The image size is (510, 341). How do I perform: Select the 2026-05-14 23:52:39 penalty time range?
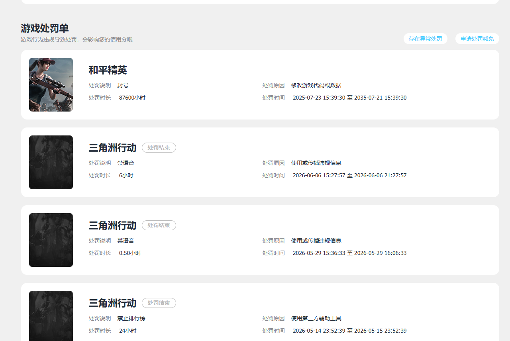pyautogui.click(x=350, y=331)
